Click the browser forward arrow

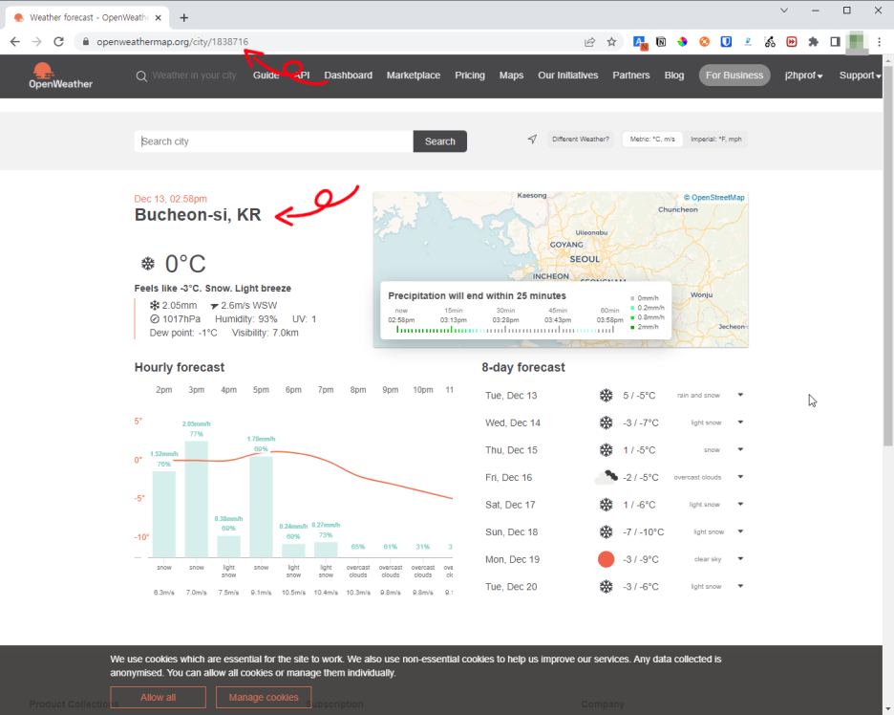pyautogui.click(x=37, y=42)
